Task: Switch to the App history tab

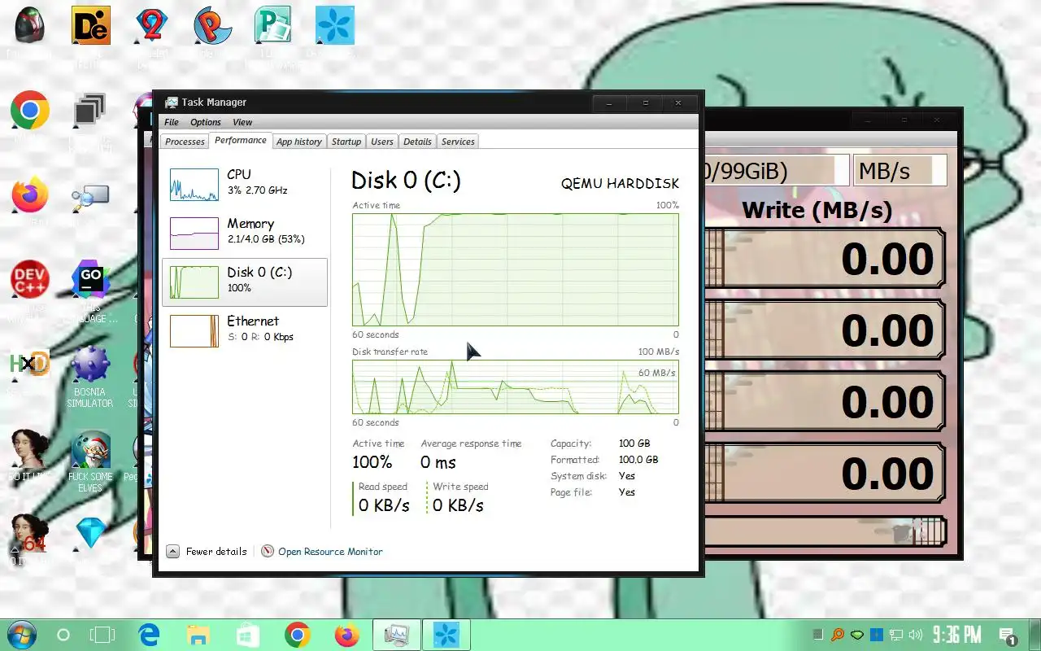Action: click(x=299, y=142)
